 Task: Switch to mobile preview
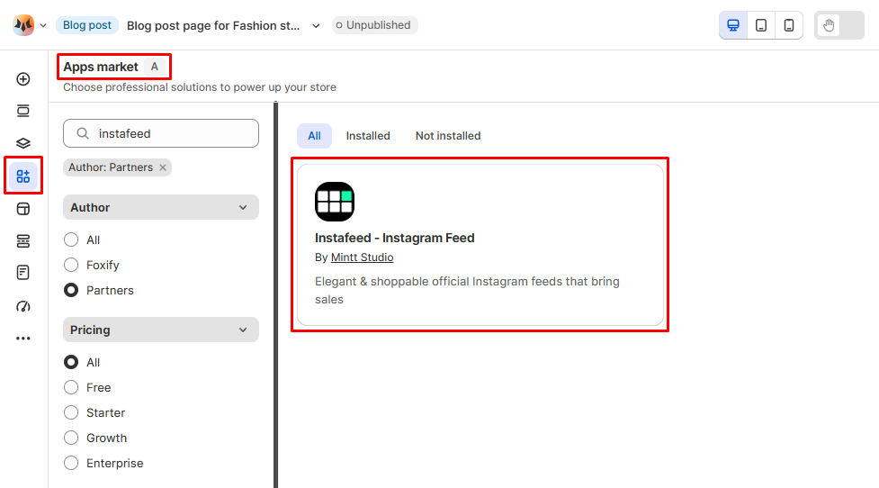coord(789,25)
